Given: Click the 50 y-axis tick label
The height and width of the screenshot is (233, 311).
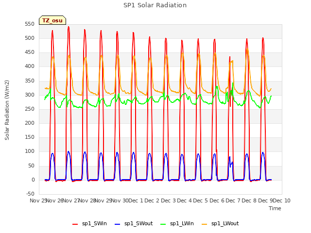Looking at the screenshot, I should pyautogui.click(x=31, y=166).
